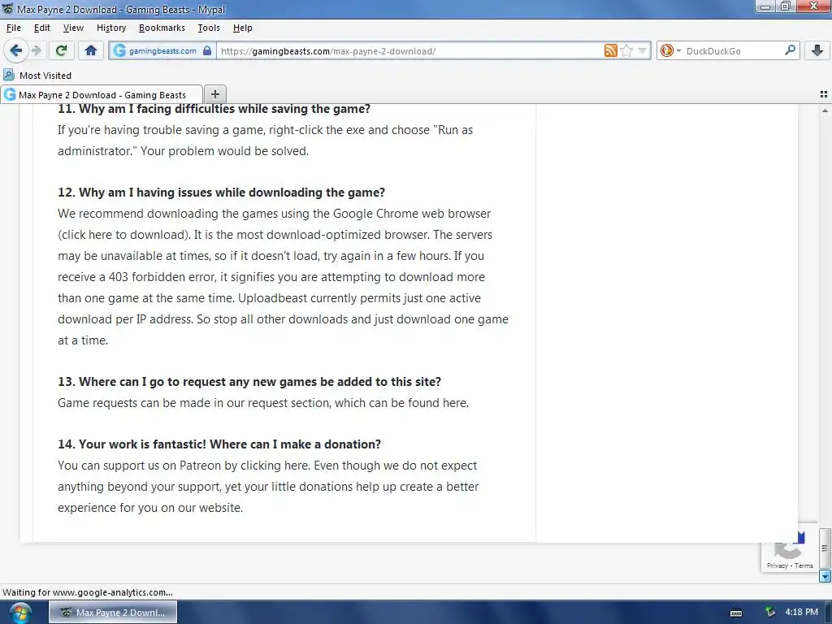Click the 'Waiting for www.google-analytics.com' status text
Screen dimensions: 832x624
[88, 592]
